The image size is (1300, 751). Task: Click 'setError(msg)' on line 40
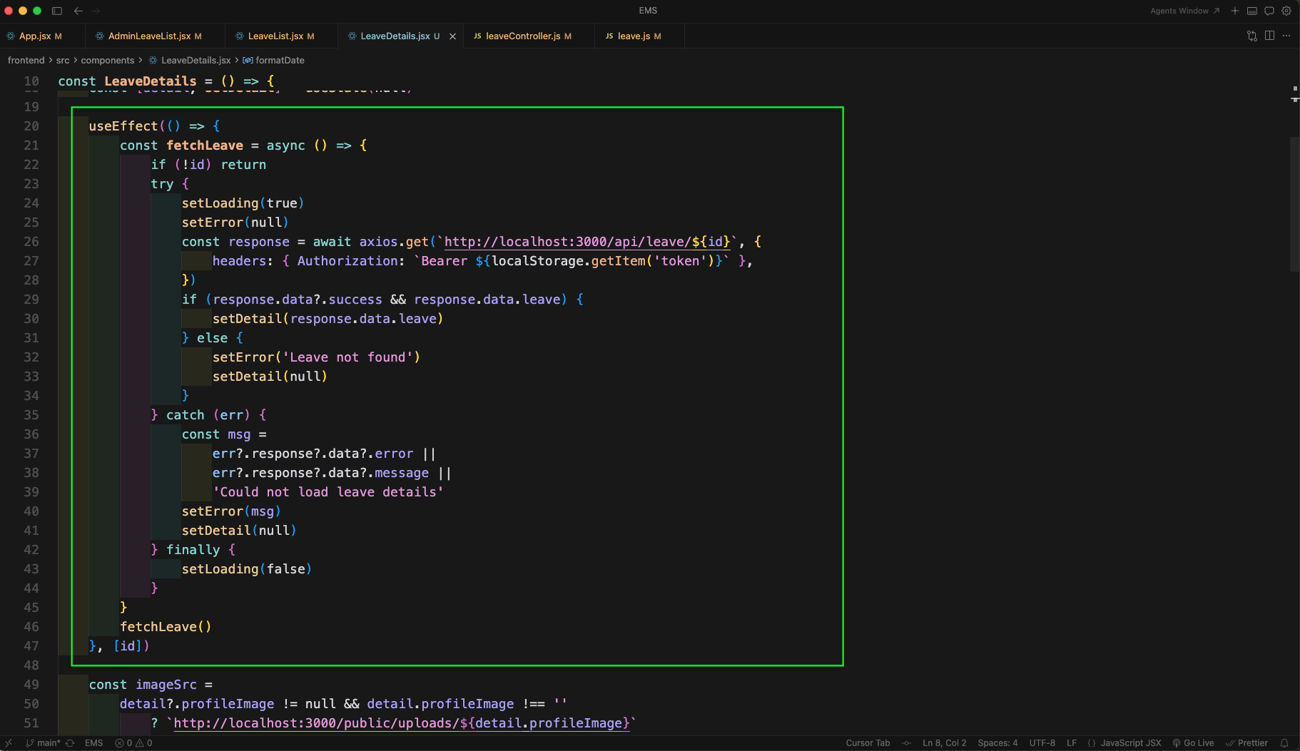pyautogui.click(x=231, y=511)
